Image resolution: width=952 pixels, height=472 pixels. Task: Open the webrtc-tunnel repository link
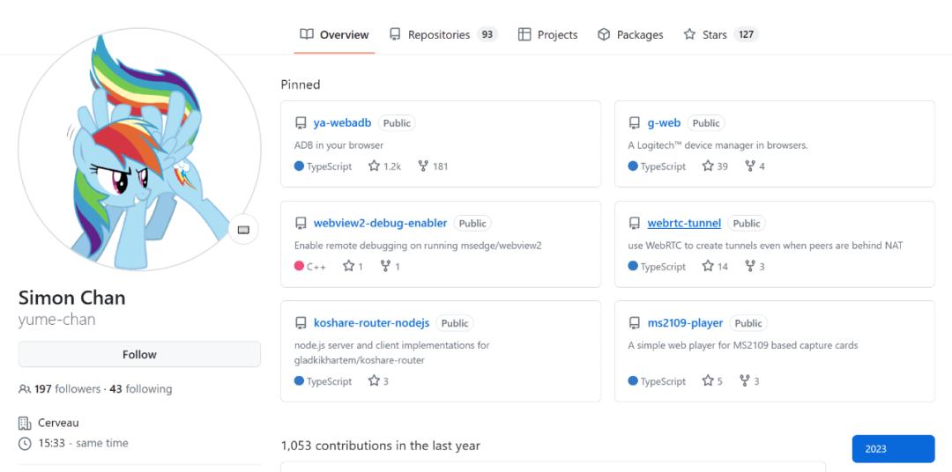pos(684,224)
